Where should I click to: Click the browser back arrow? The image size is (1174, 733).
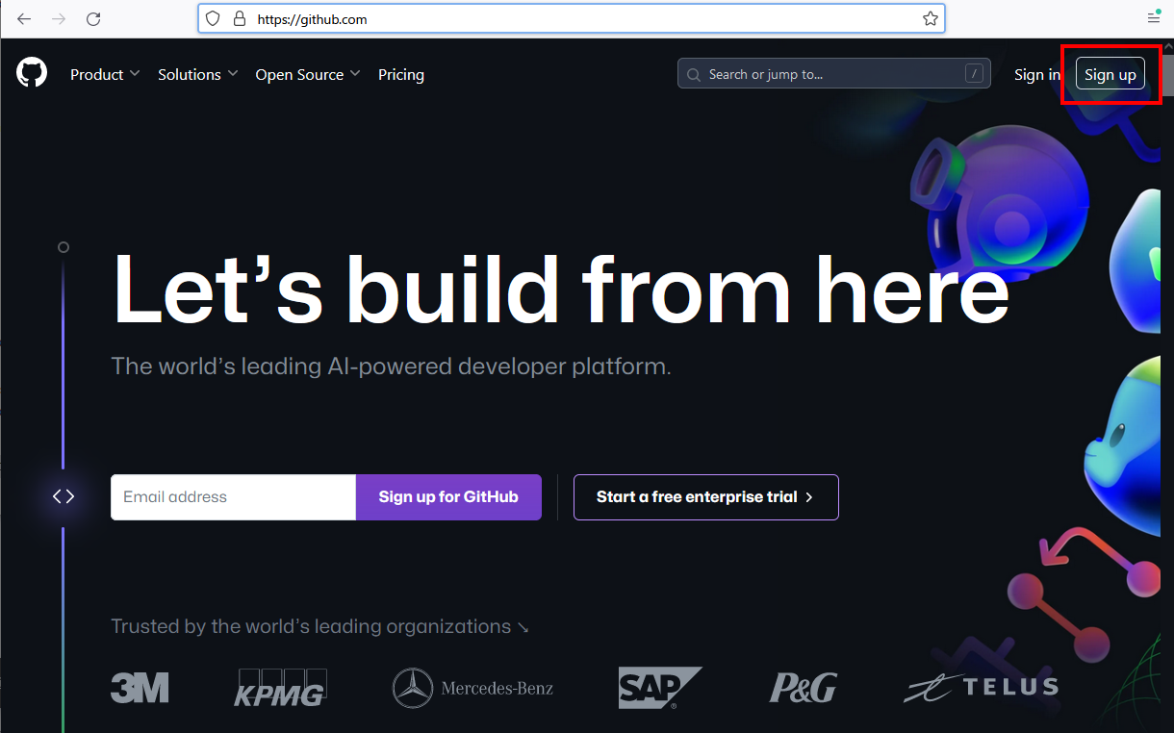click(24, 19)
